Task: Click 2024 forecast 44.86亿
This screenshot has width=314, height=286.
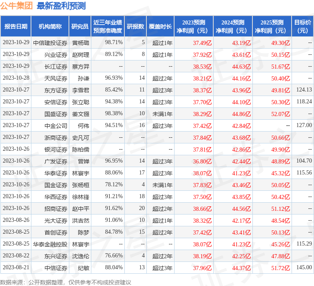Action: pyautogui.click(x=241, y=114)
